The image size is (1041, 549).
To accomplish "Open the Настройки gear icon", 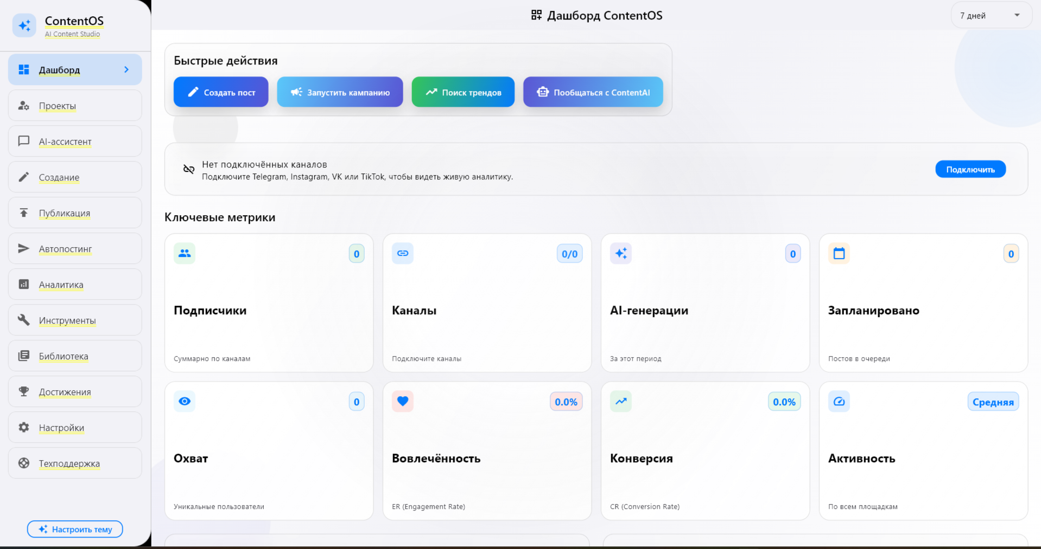I will pyautogui.click(x=24, y=427).
